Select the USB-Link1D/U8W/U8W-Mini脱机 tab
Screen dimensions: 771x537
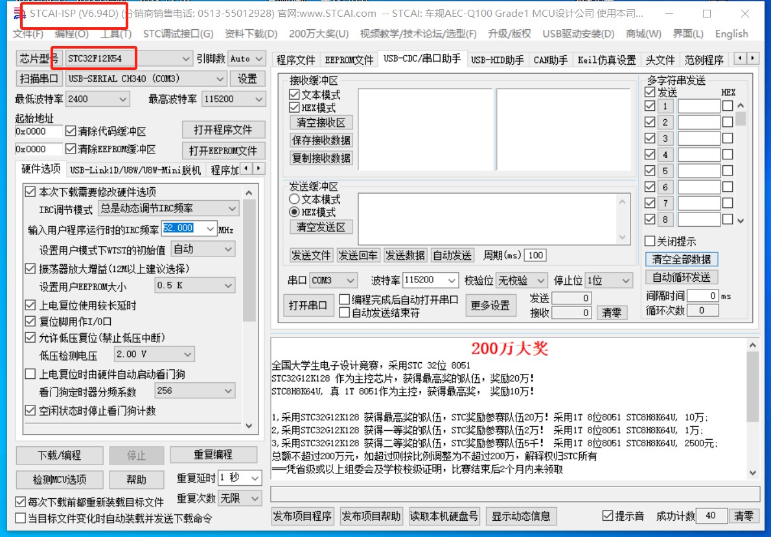(135, 170)
